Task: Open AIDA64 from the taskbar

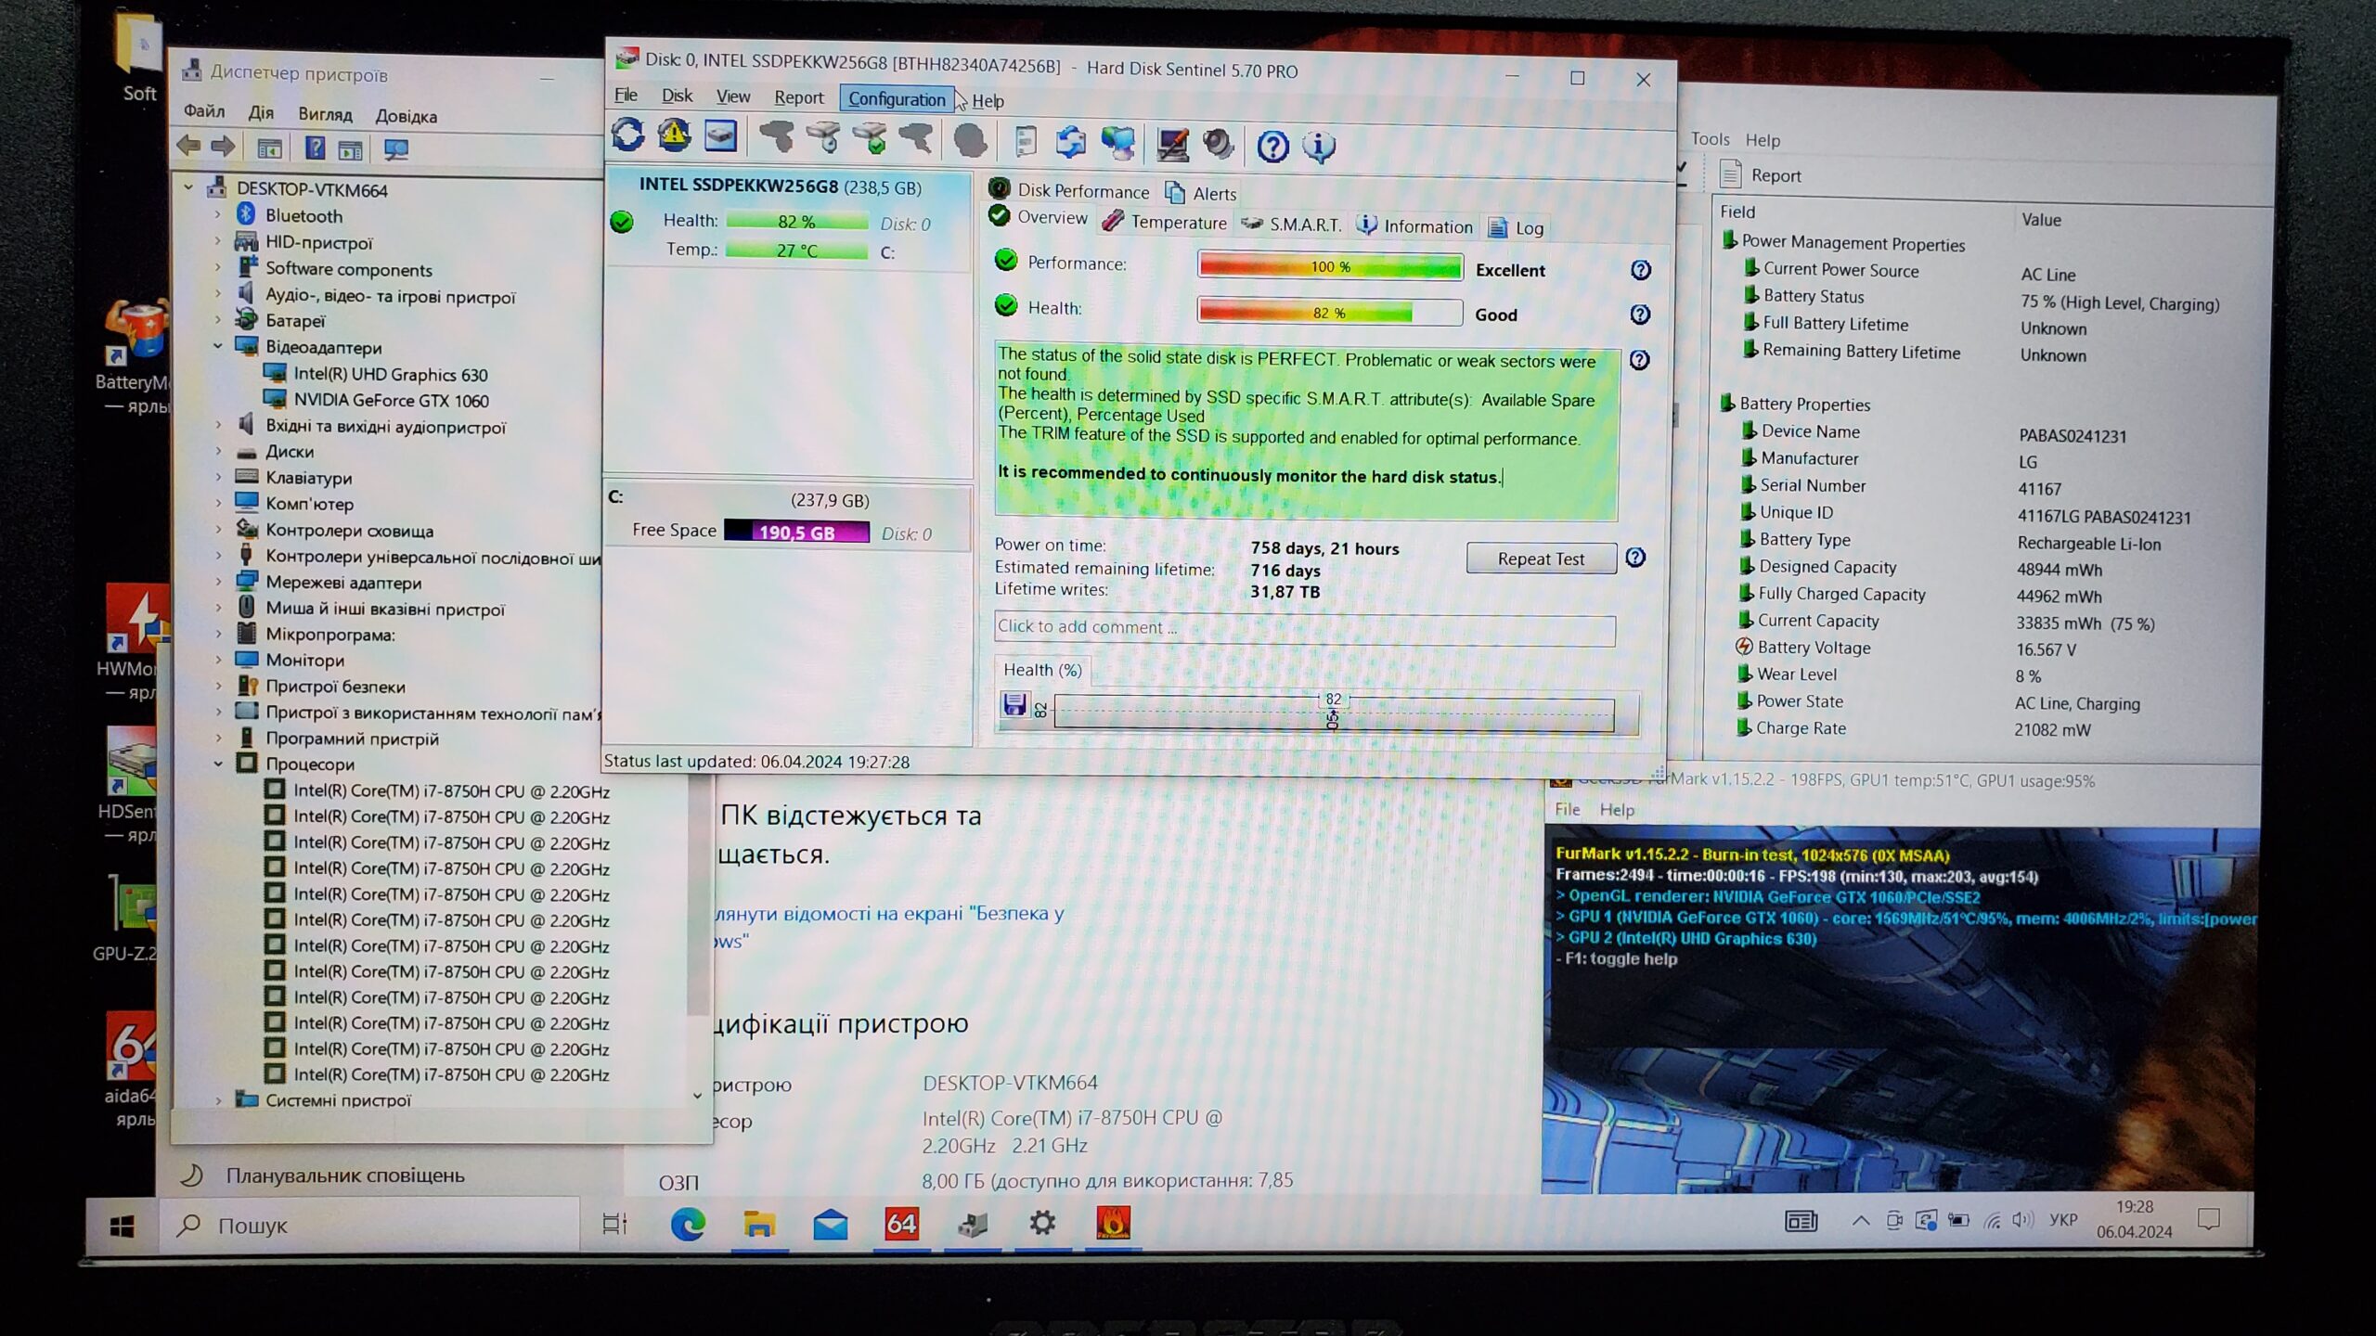Action: pos(901,1224)
